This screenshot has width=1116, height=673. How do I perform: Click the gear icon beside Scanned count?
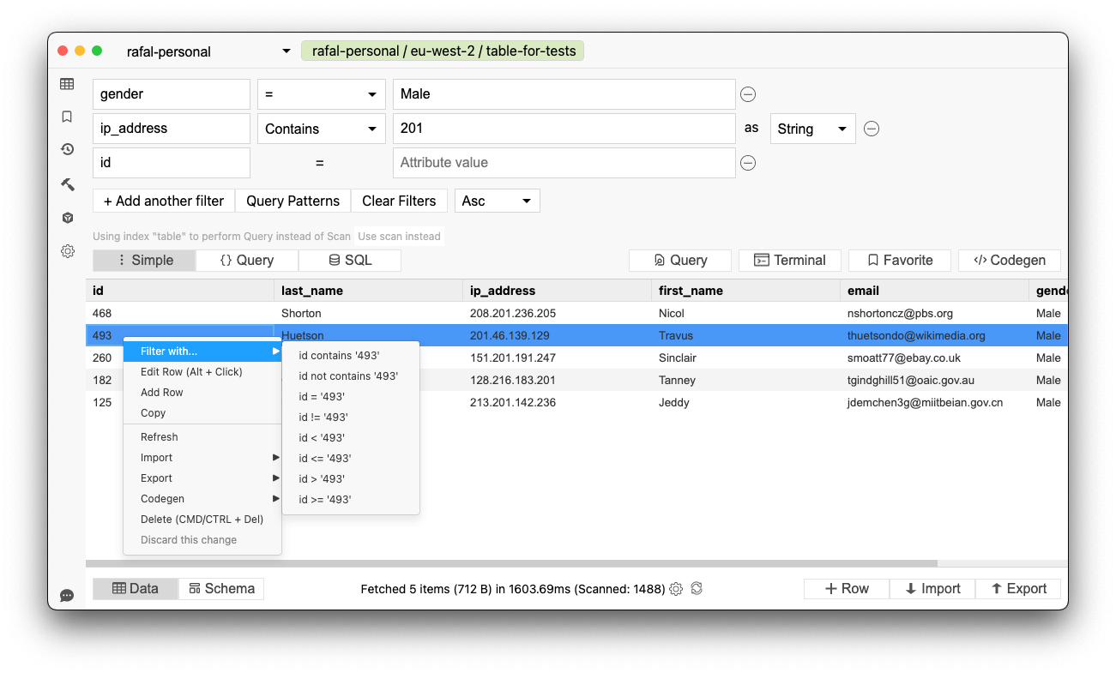[676, 589]
